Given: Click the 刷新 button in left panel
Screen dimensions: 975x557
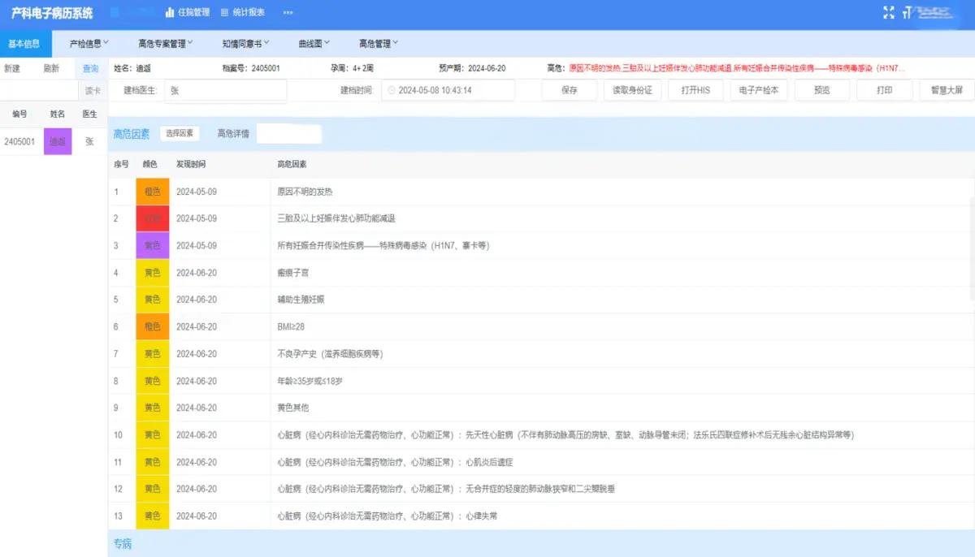Looking at the screenshot, I should [51, 68].
